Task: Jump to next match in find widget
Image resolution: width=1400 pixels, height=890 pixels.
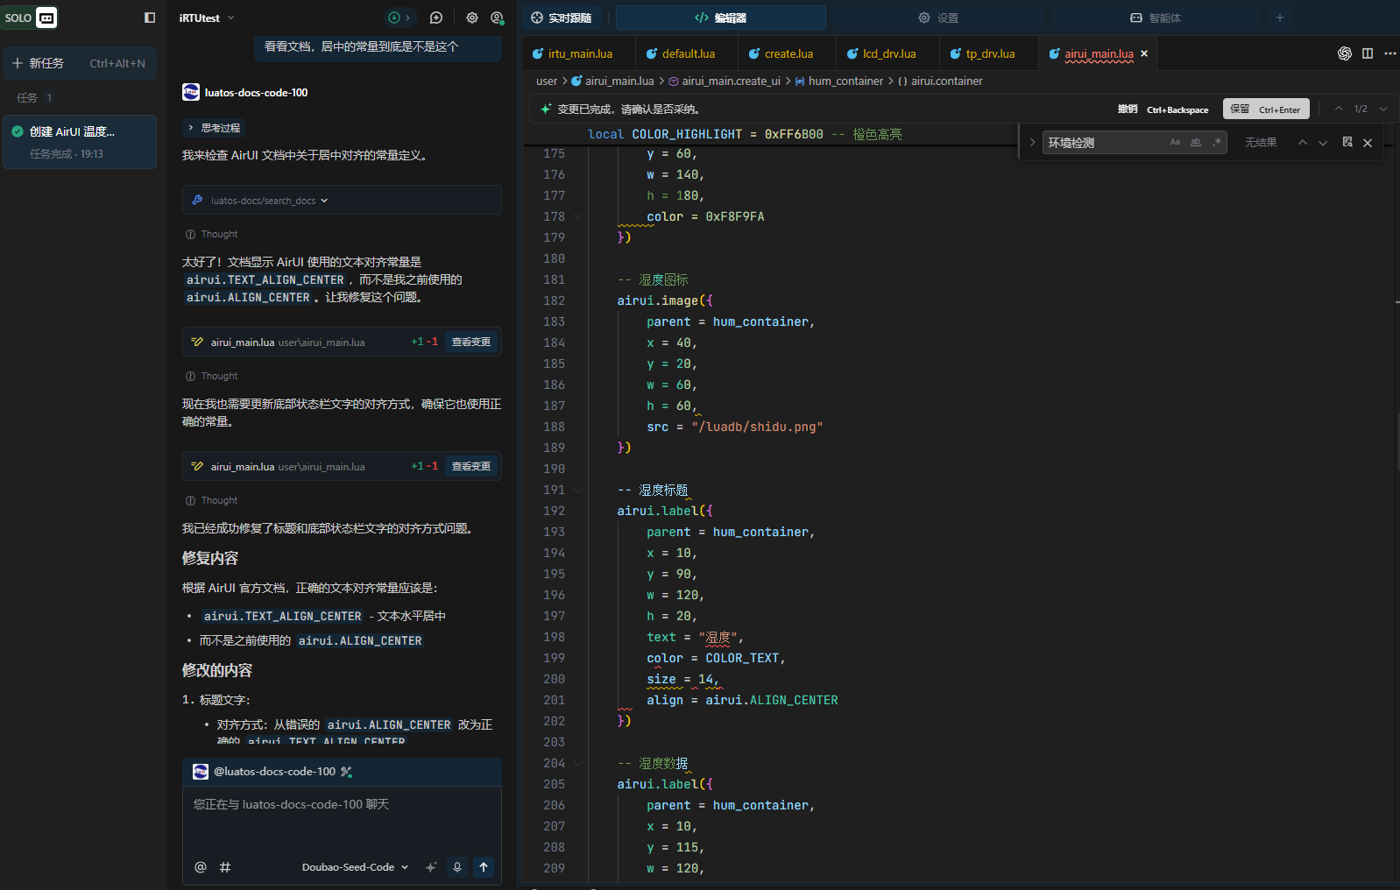Action: point(1323,143)
